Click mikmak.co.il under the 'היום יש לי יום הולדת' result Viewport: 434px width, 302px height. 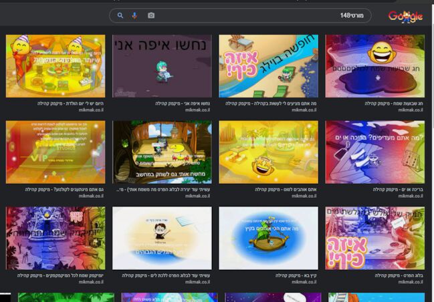click(92, 110)
